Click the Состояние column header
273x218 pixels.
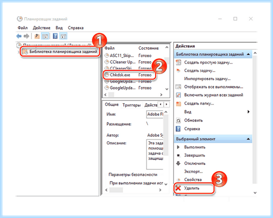click(x=148, y=48)
